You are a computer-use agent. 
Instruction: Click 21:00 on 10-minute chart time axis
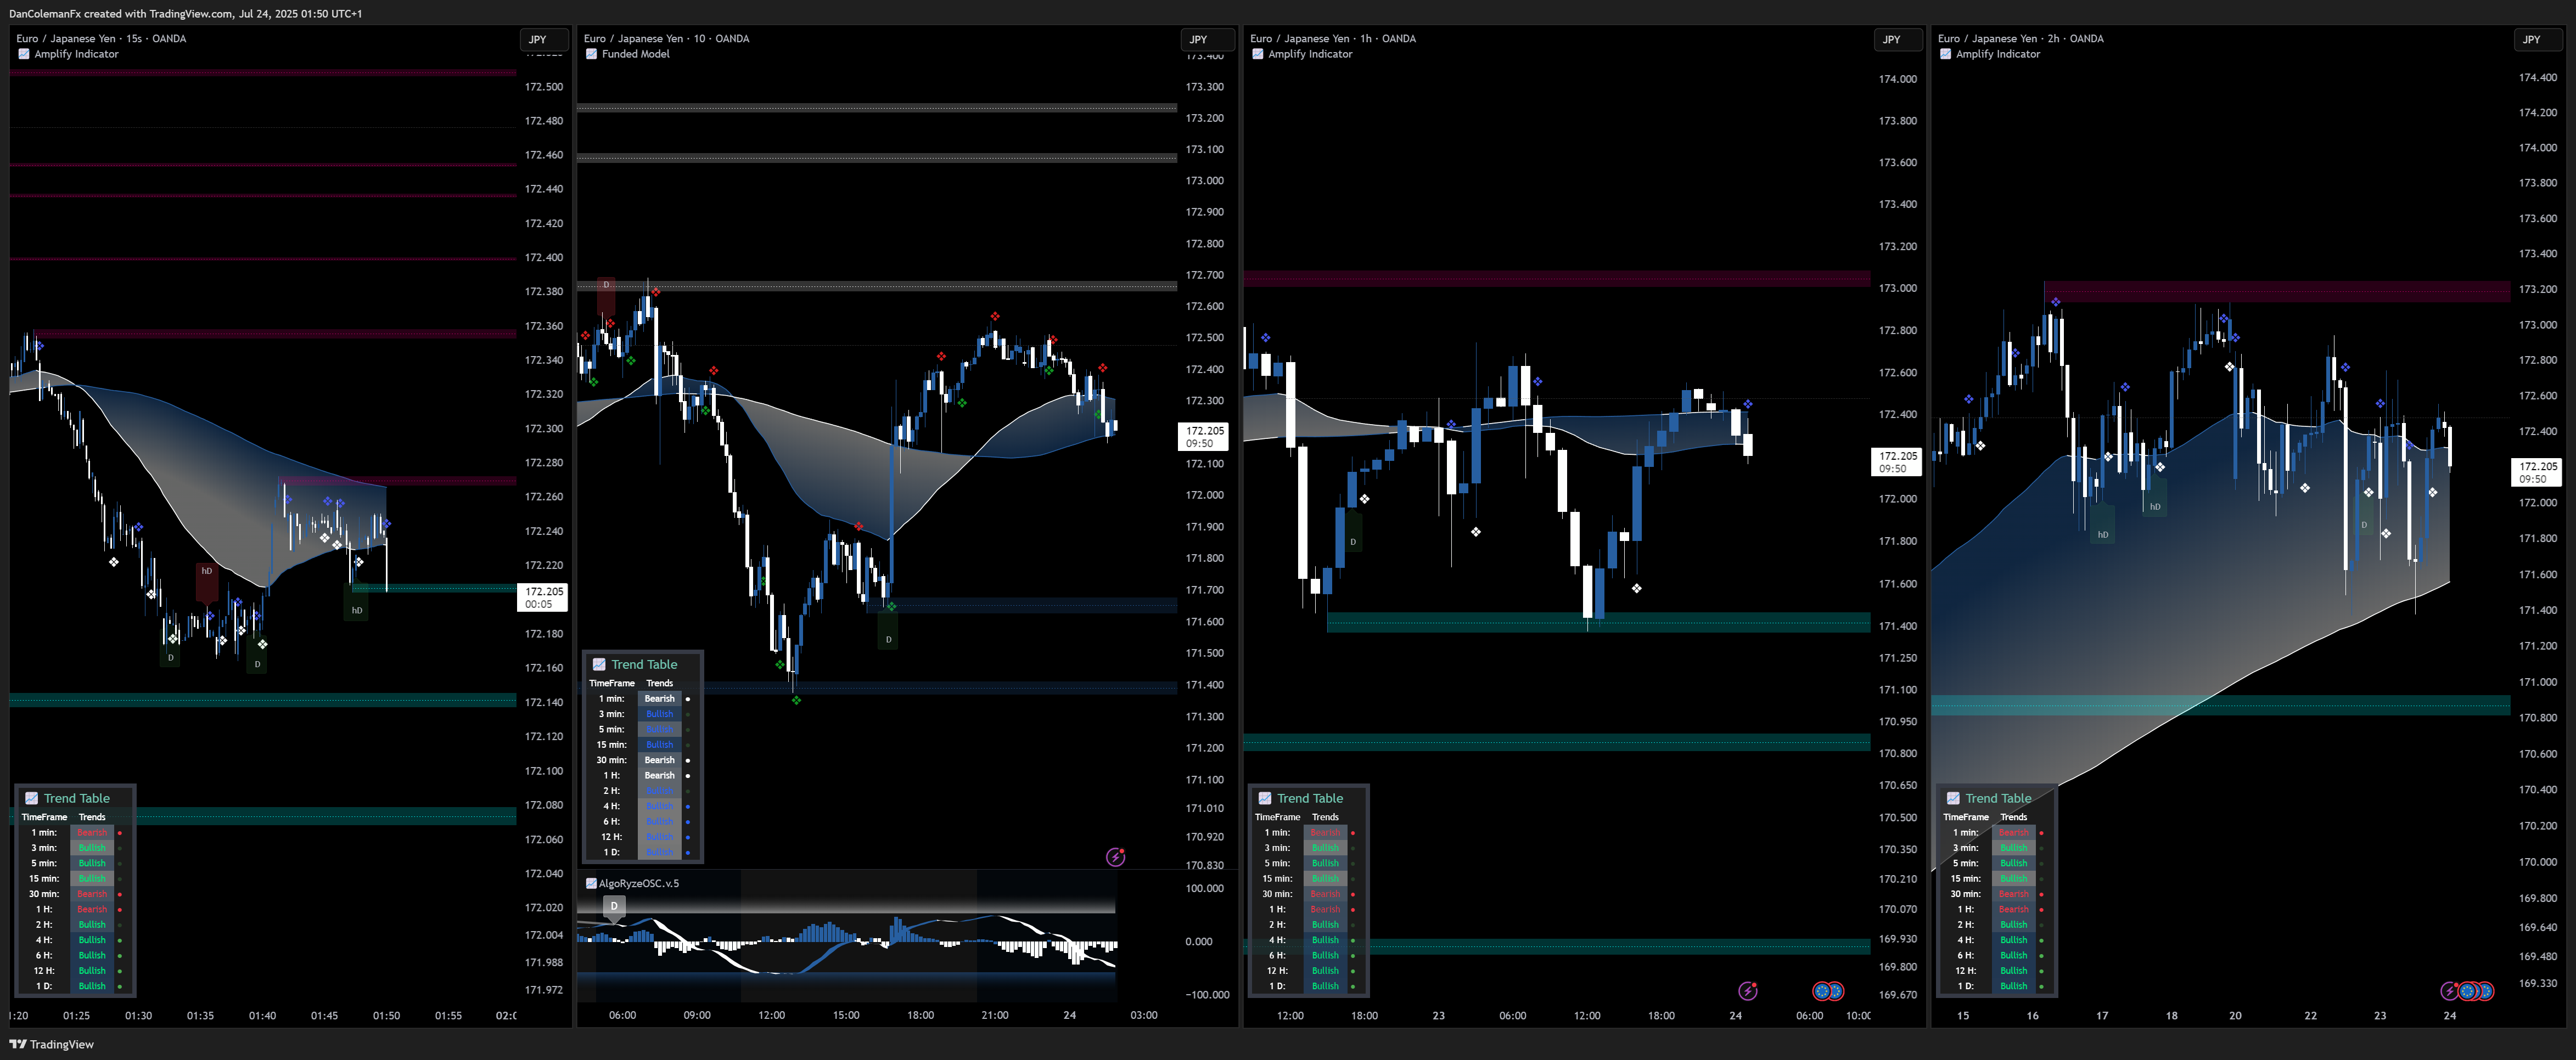pyautogui.click(x=994, y=1015)
